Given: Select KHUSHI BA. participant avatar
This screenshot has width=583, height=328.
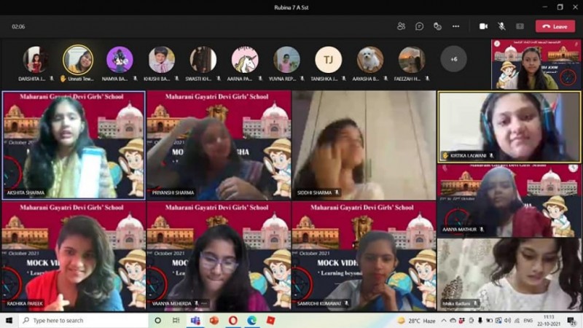Looking at the screenshot, I should coord(161,60).
